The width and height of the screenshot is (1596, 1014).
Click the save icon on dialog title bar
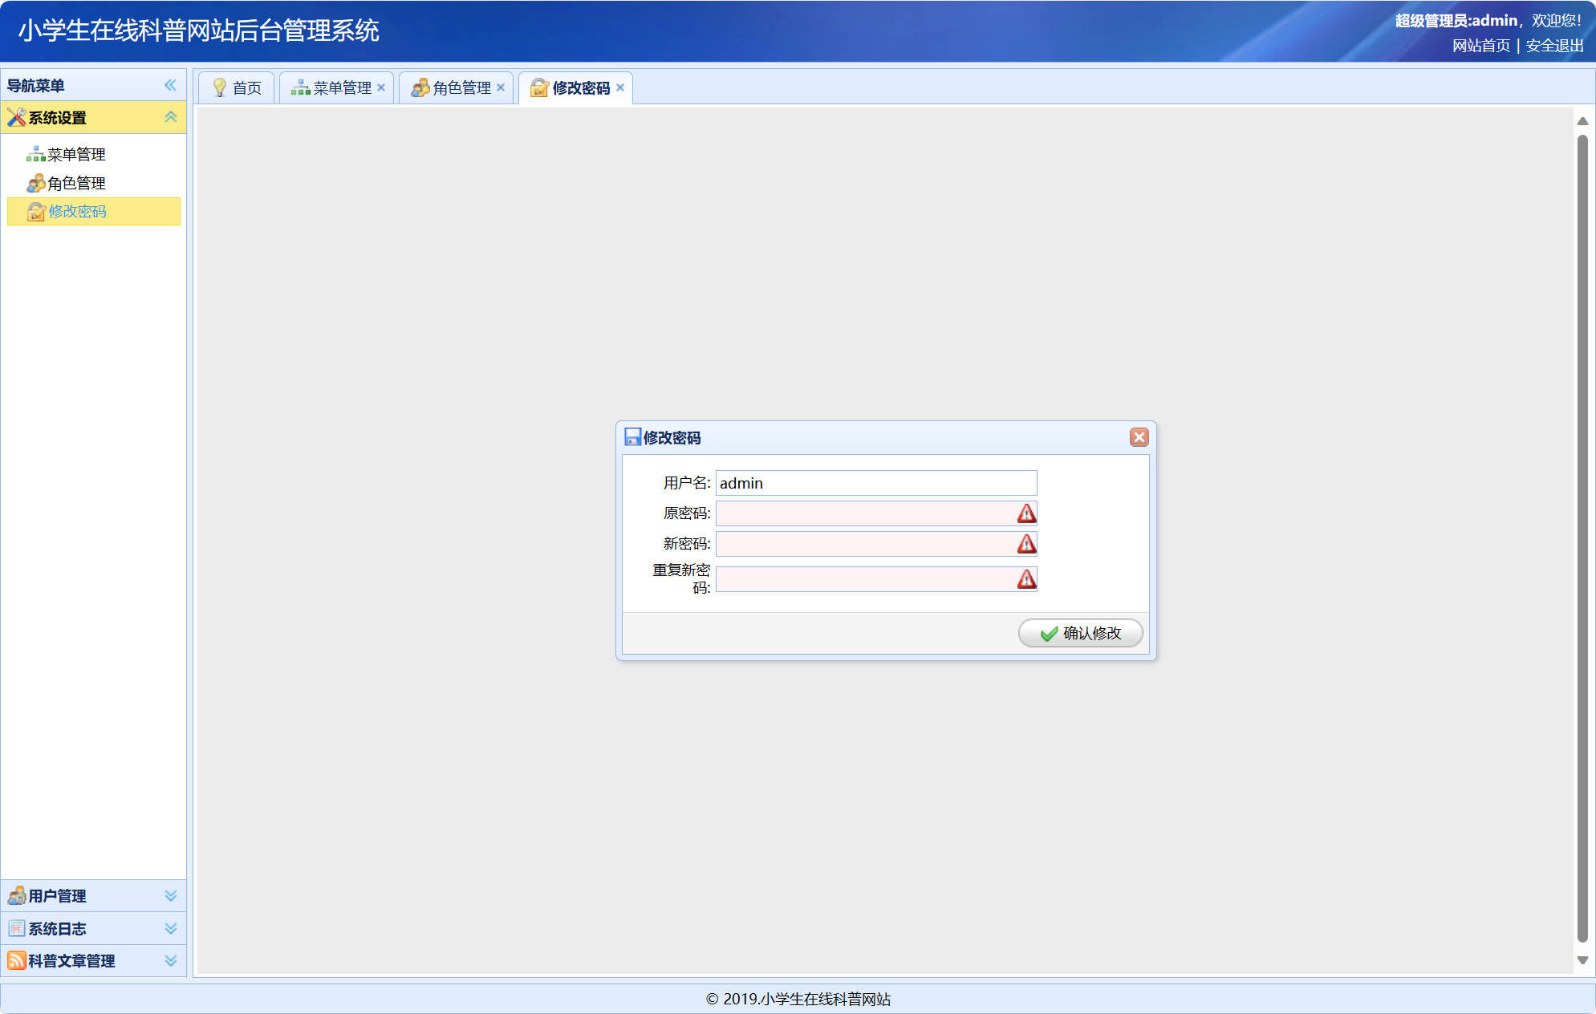tap(631, 437)
